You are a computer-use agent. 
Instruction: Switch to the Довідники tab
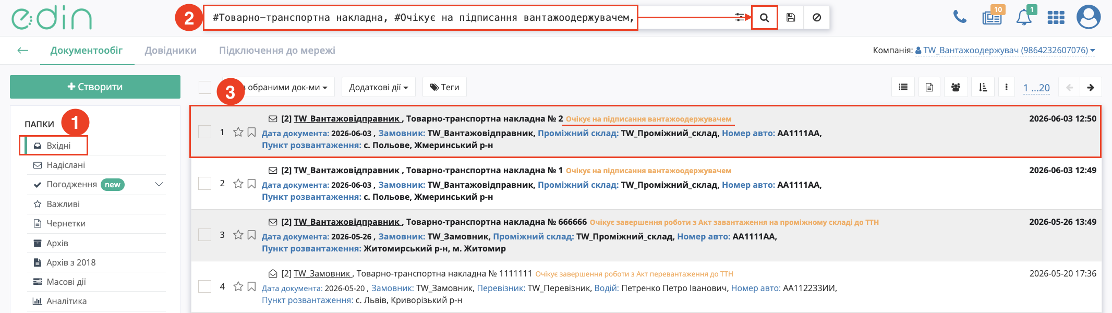(x=171, y=51)
